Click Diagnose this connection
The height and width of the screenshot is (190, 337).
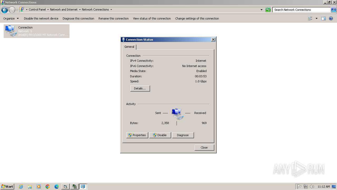click(78, 18)
